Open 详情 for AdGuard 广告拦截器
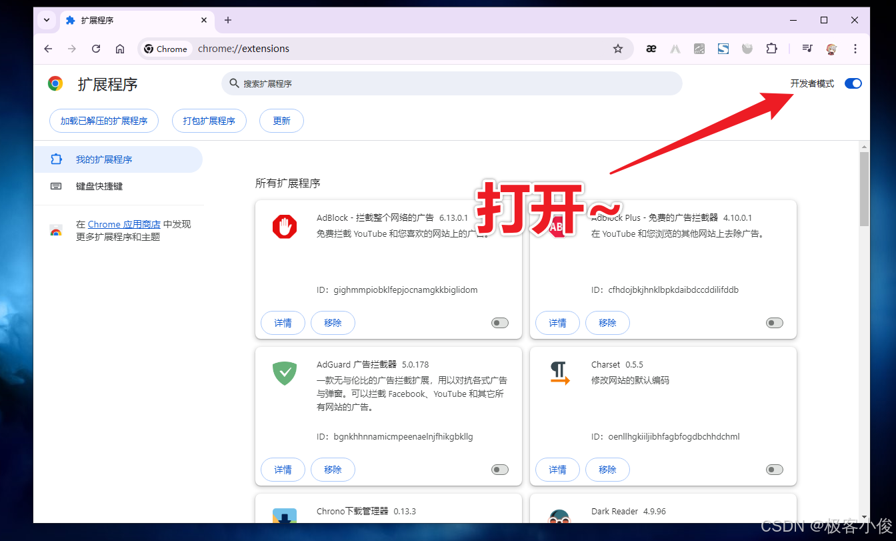The width and height of the screenshot is (896, 541). tap(283, 470)
